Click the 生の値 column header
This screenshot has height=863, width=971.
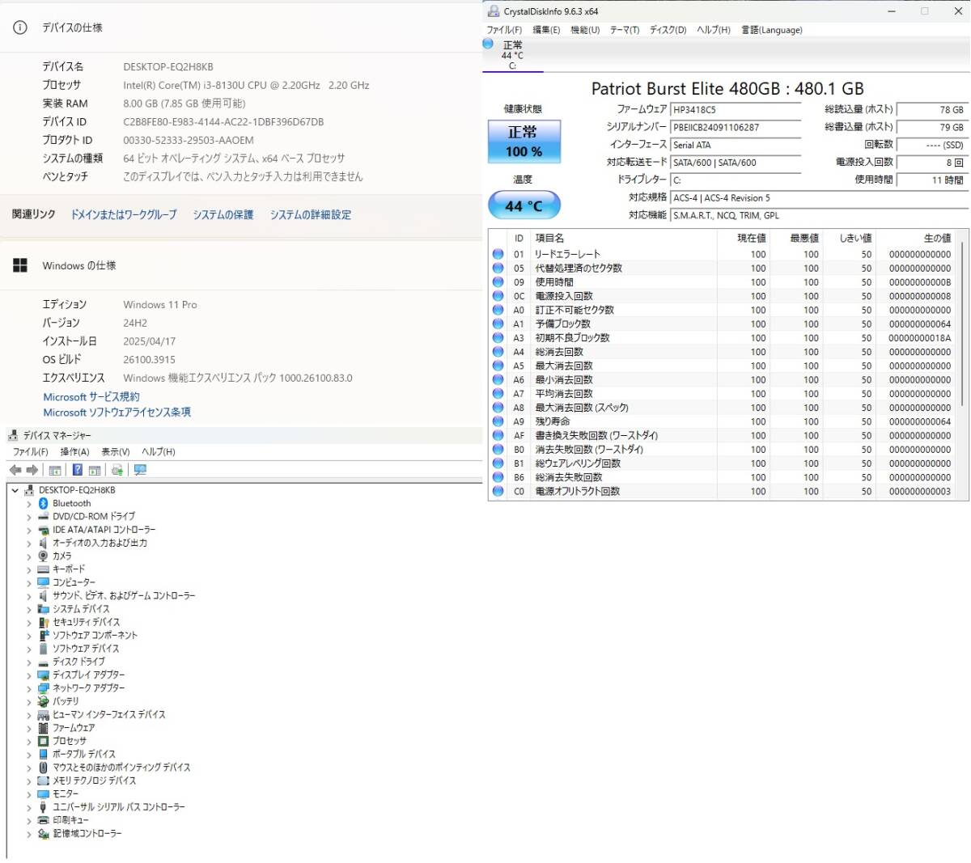click(937, 239)
